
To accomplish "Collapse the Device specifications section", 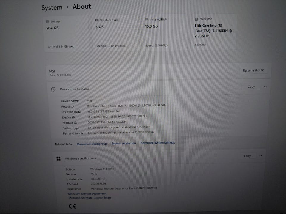I will [x=265, y=86].
